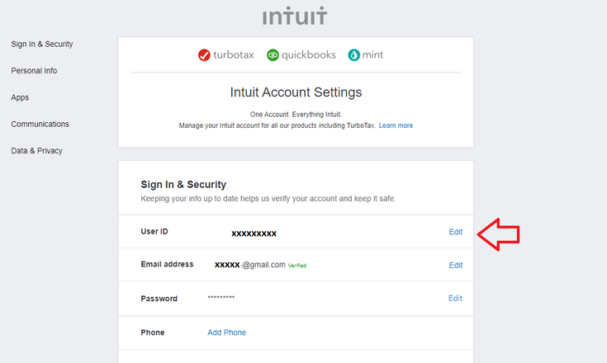Click the xxxxxxxxx User ID value
Screen dimensions: 607x363
(x=254, y=233)
